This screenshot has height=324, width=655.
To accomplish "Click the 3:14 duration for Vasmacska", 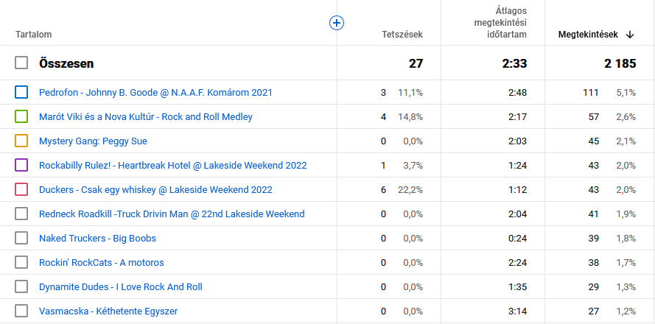I will [517, 311].
